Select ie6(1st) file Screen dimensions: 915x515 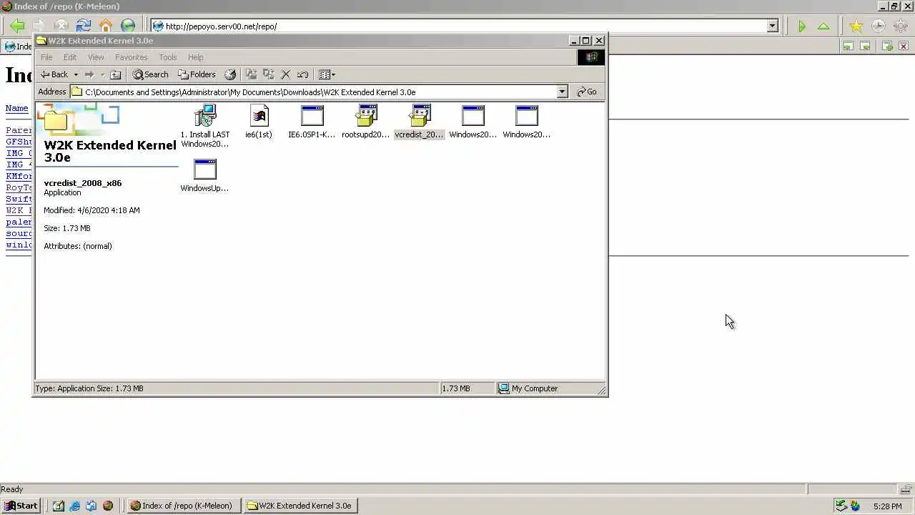tap(259, 122)
